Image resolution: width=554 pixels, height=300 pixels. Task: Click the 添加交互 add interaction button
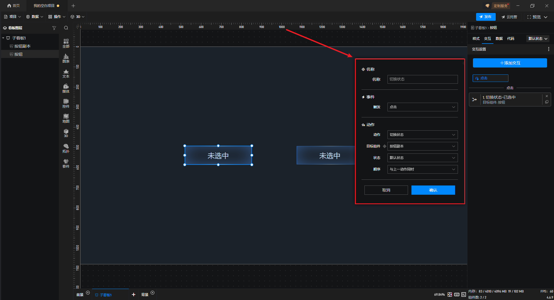(510, 63)
